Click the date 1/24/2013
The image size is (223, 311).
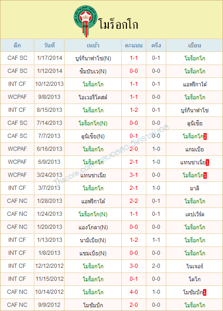click(x=49, y=214)
